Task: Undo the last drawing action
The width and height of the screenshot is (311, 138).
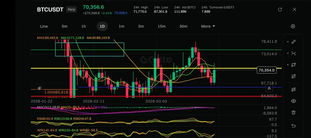Action: pyautogui.click(x=293, y=126)
